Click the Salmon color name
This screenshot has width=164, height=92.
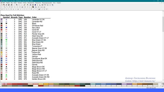[35, 56]
